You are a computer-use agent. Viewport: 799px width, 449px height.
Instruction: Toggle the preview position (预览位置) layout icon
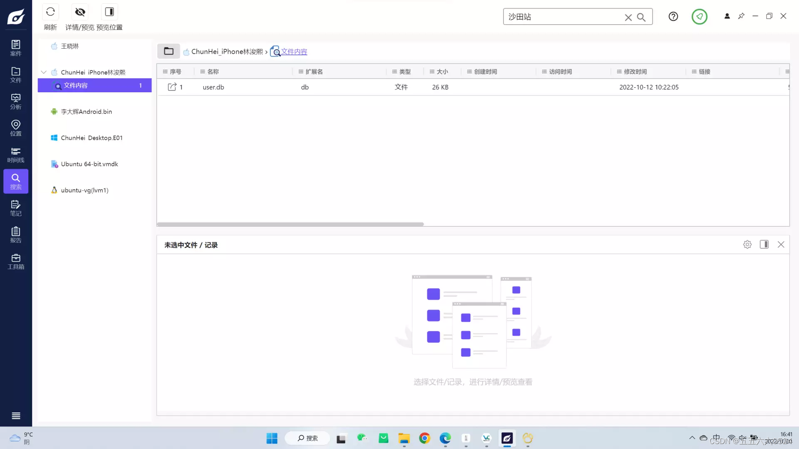[x=109, y=12]
